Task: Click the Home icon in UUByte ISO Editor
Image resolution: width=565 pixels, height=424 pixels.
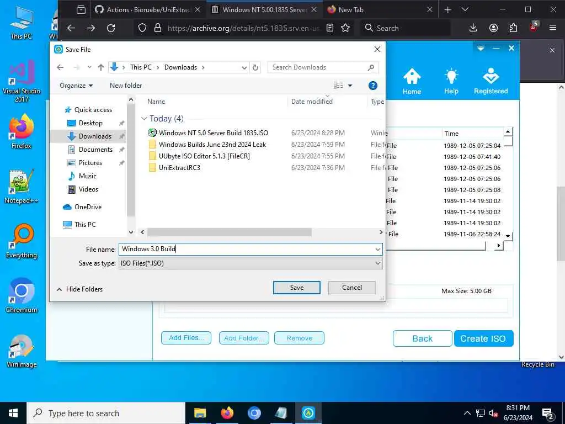Action: (412, 82)
